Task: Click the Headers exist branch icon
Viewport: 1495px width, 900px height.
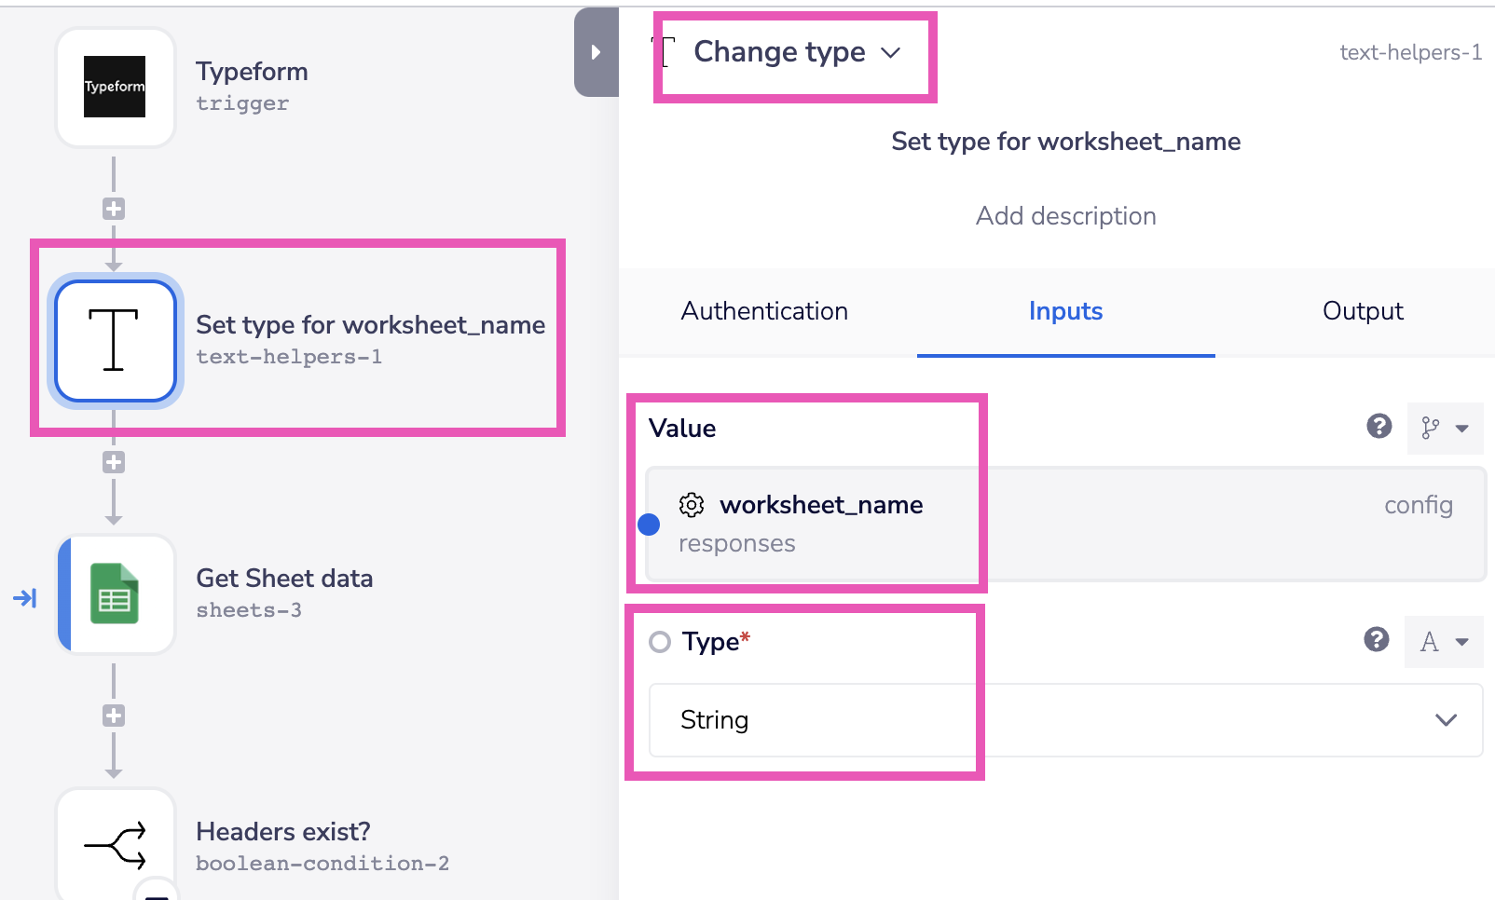Action: click(x=115, y=845)
